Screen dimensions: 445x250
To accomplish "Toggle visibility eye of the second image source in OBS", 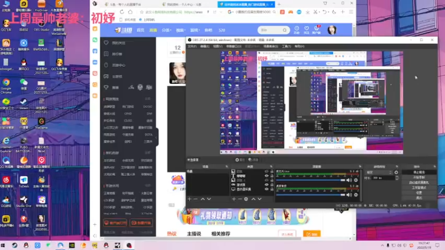I will (x=266, y=180).
